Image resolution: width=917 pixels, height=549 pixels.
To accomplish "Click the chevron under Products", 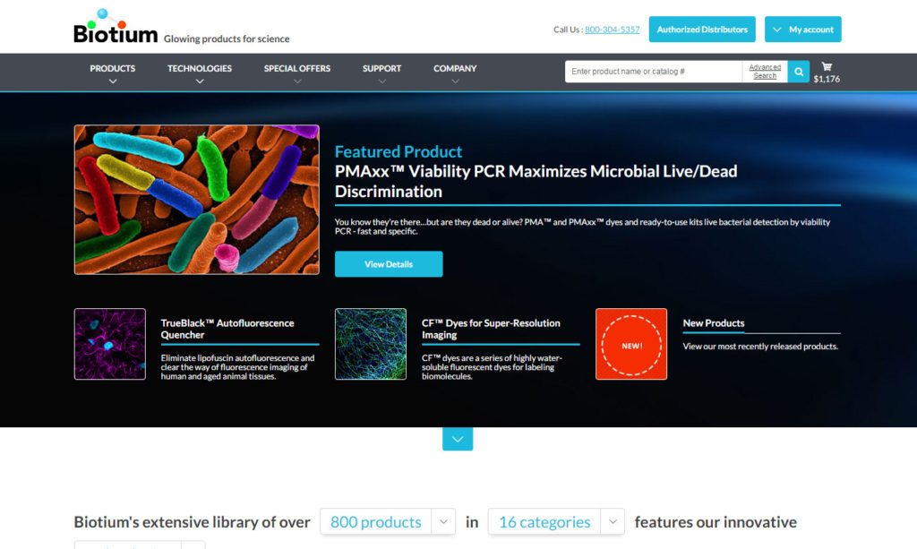I will click(x=113, y=81).
